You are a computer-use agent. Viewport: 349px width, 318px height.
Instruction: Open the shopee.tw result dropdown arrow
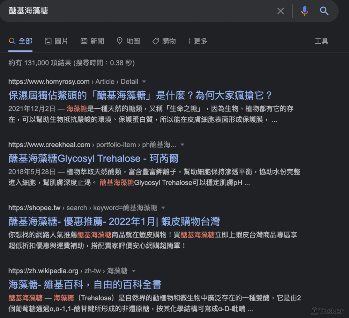coord(163,208)
